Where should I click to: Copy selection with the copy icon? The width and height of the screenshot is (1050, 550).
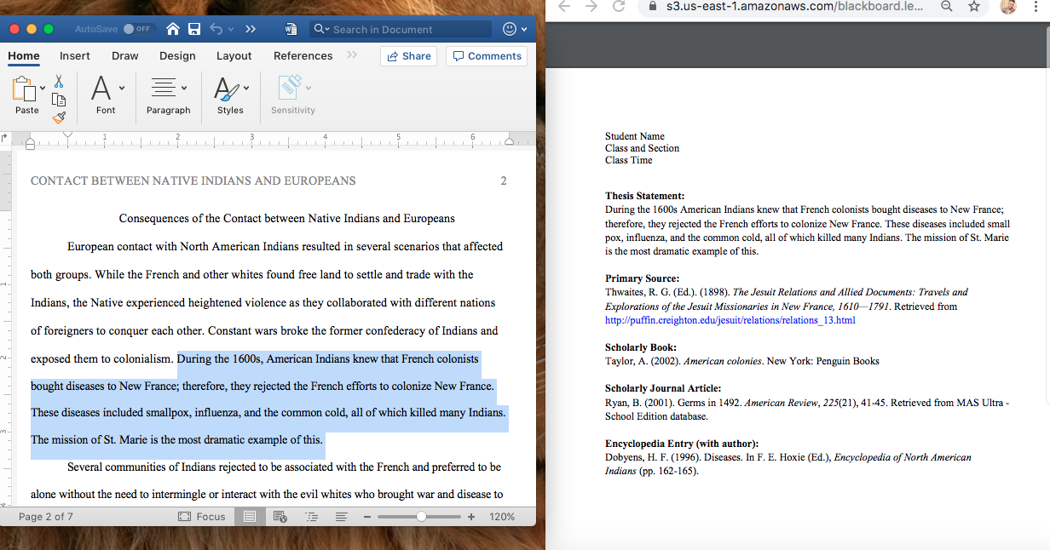(x=59, y=100)
